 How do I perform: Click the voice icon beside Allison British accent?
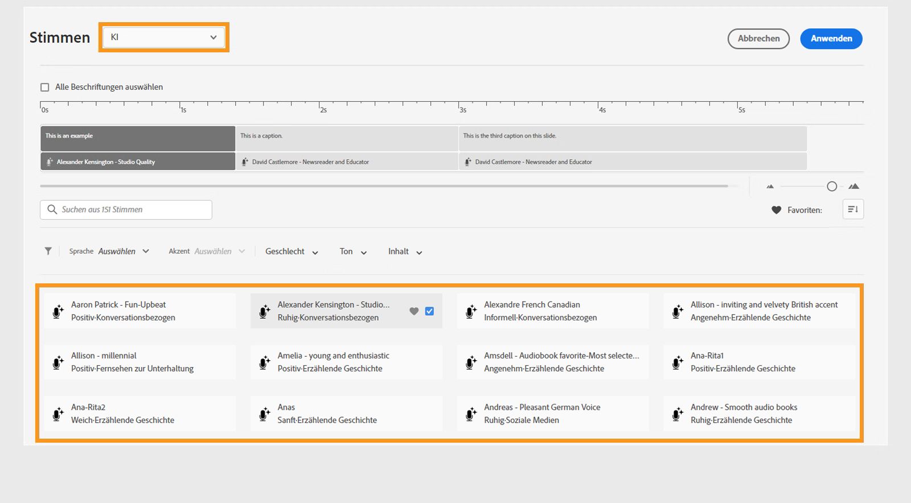(x=678, y=311)
